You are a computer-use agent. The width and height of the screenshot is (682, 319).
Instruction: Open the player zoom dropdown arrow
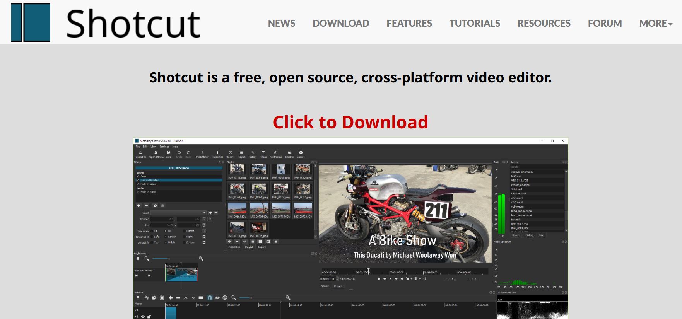pyautogui.click(x=411, y=279)
